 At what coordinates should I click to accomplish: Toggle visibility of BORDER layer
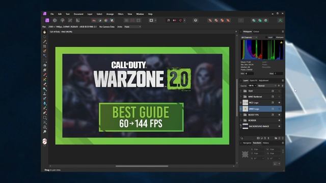click(279, 120)
